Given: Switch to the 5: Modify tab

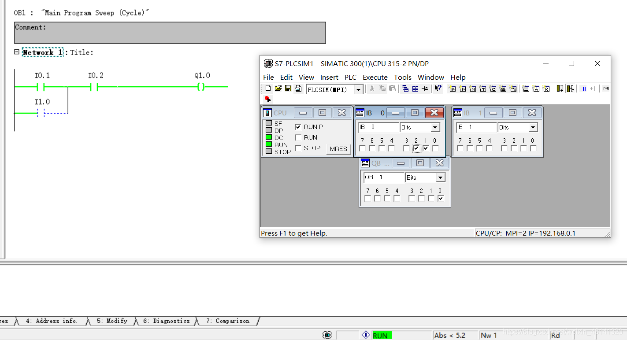Looking at the screenshot, I should 112,321.
